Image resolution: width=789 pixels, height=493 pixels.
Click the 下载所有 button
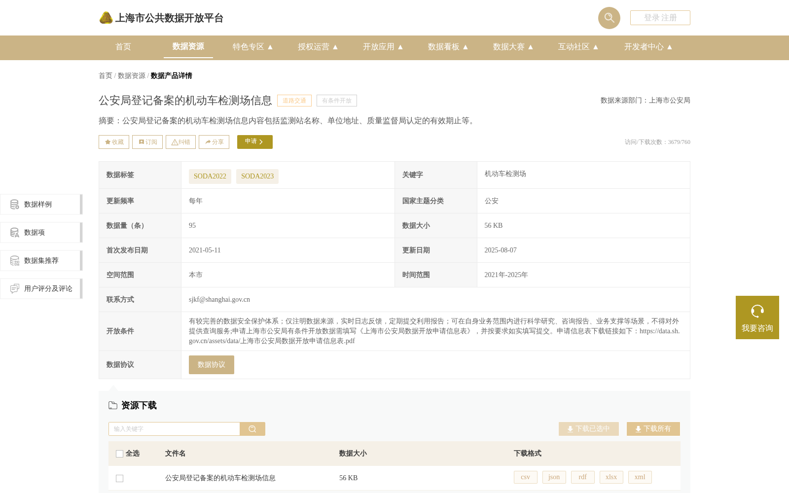(x=653, y=429)
